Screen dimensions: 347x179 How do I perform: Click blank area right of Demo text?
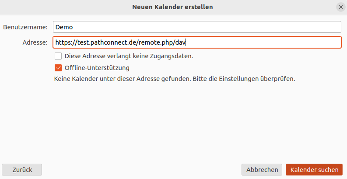coord(207,27)
